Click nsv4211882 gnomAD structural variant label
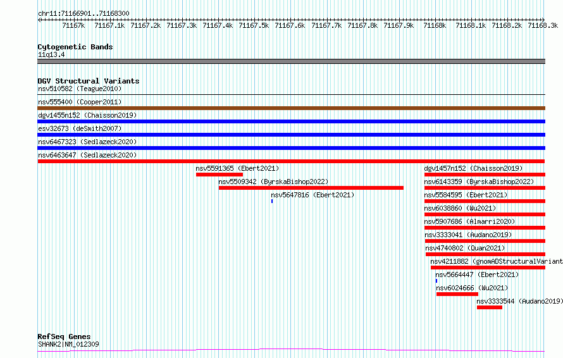563x358 pixels. (x=497, y=261)
